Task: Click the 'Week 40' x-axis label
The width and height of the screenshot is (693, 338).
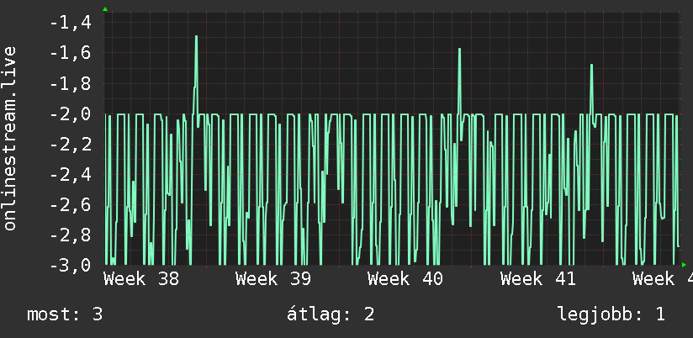Action: tap(405, 279)
